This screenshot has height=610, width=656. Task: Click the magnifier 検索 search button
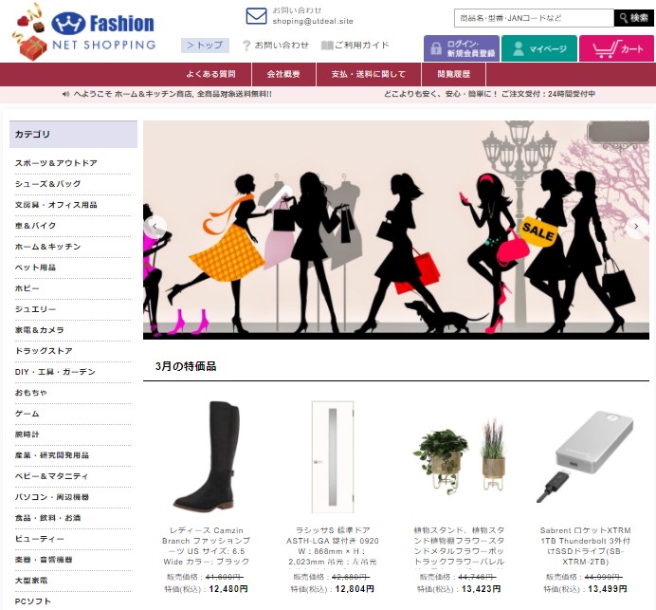(x=634, y=18)
